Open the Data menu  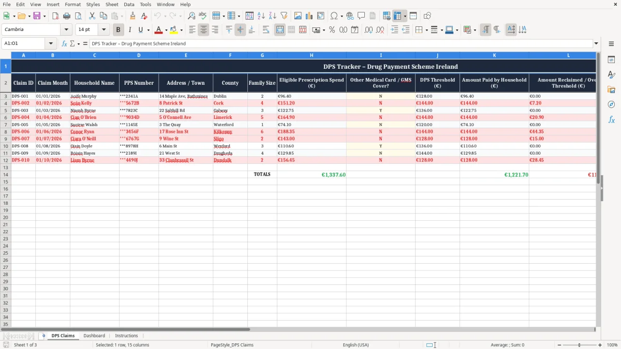click(x=129, y=4)
